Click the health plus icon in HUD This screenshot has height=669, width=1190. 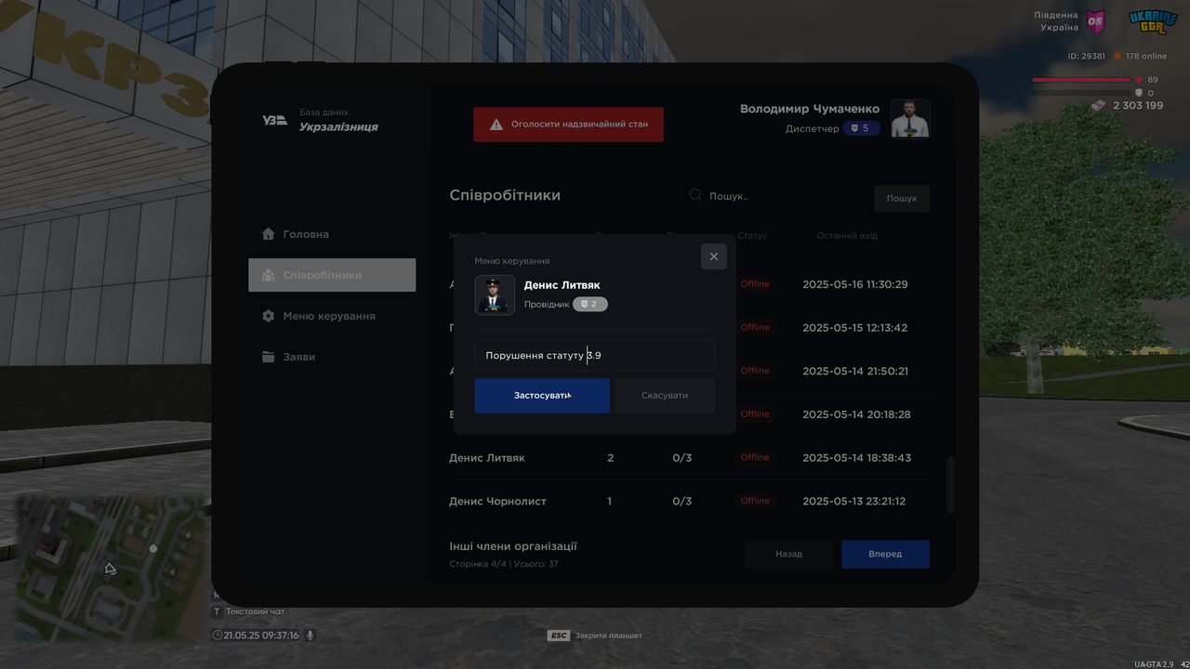(x=1138, y=80)
